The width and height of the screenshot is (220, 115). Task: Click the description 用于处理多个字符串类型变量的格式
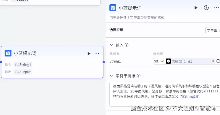pos(137,18)
